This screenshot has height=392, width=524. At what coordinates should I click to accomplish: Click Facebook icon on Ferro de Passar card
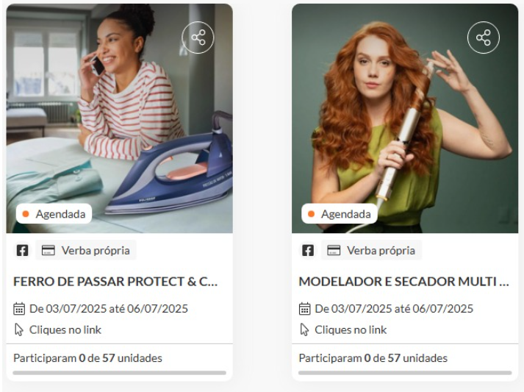click(22, 250)
